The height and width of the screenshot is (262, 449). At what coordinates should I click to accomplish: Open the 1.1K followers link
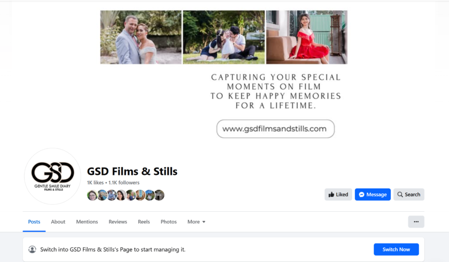(124, 182)
